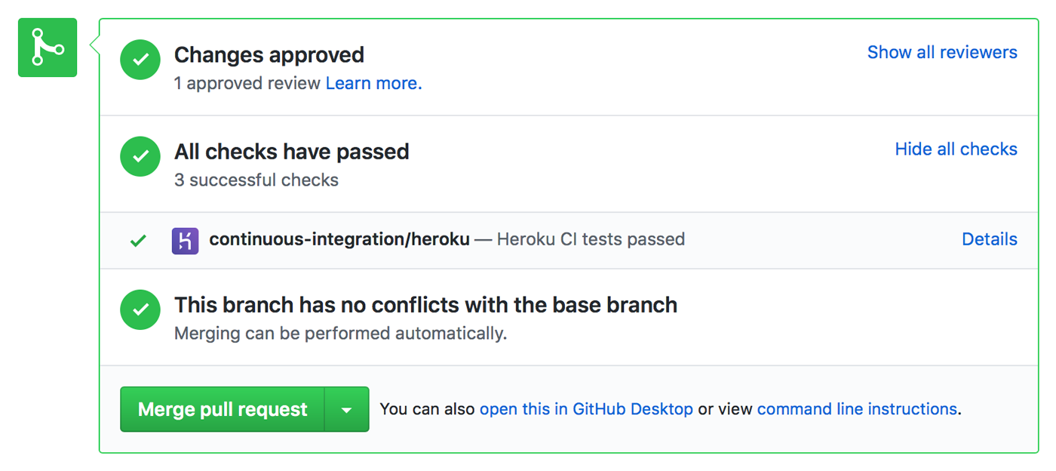Open the command line instructions link
Image resolution: width=1056 pixels, height=471 pixels.
pos(857,409)
